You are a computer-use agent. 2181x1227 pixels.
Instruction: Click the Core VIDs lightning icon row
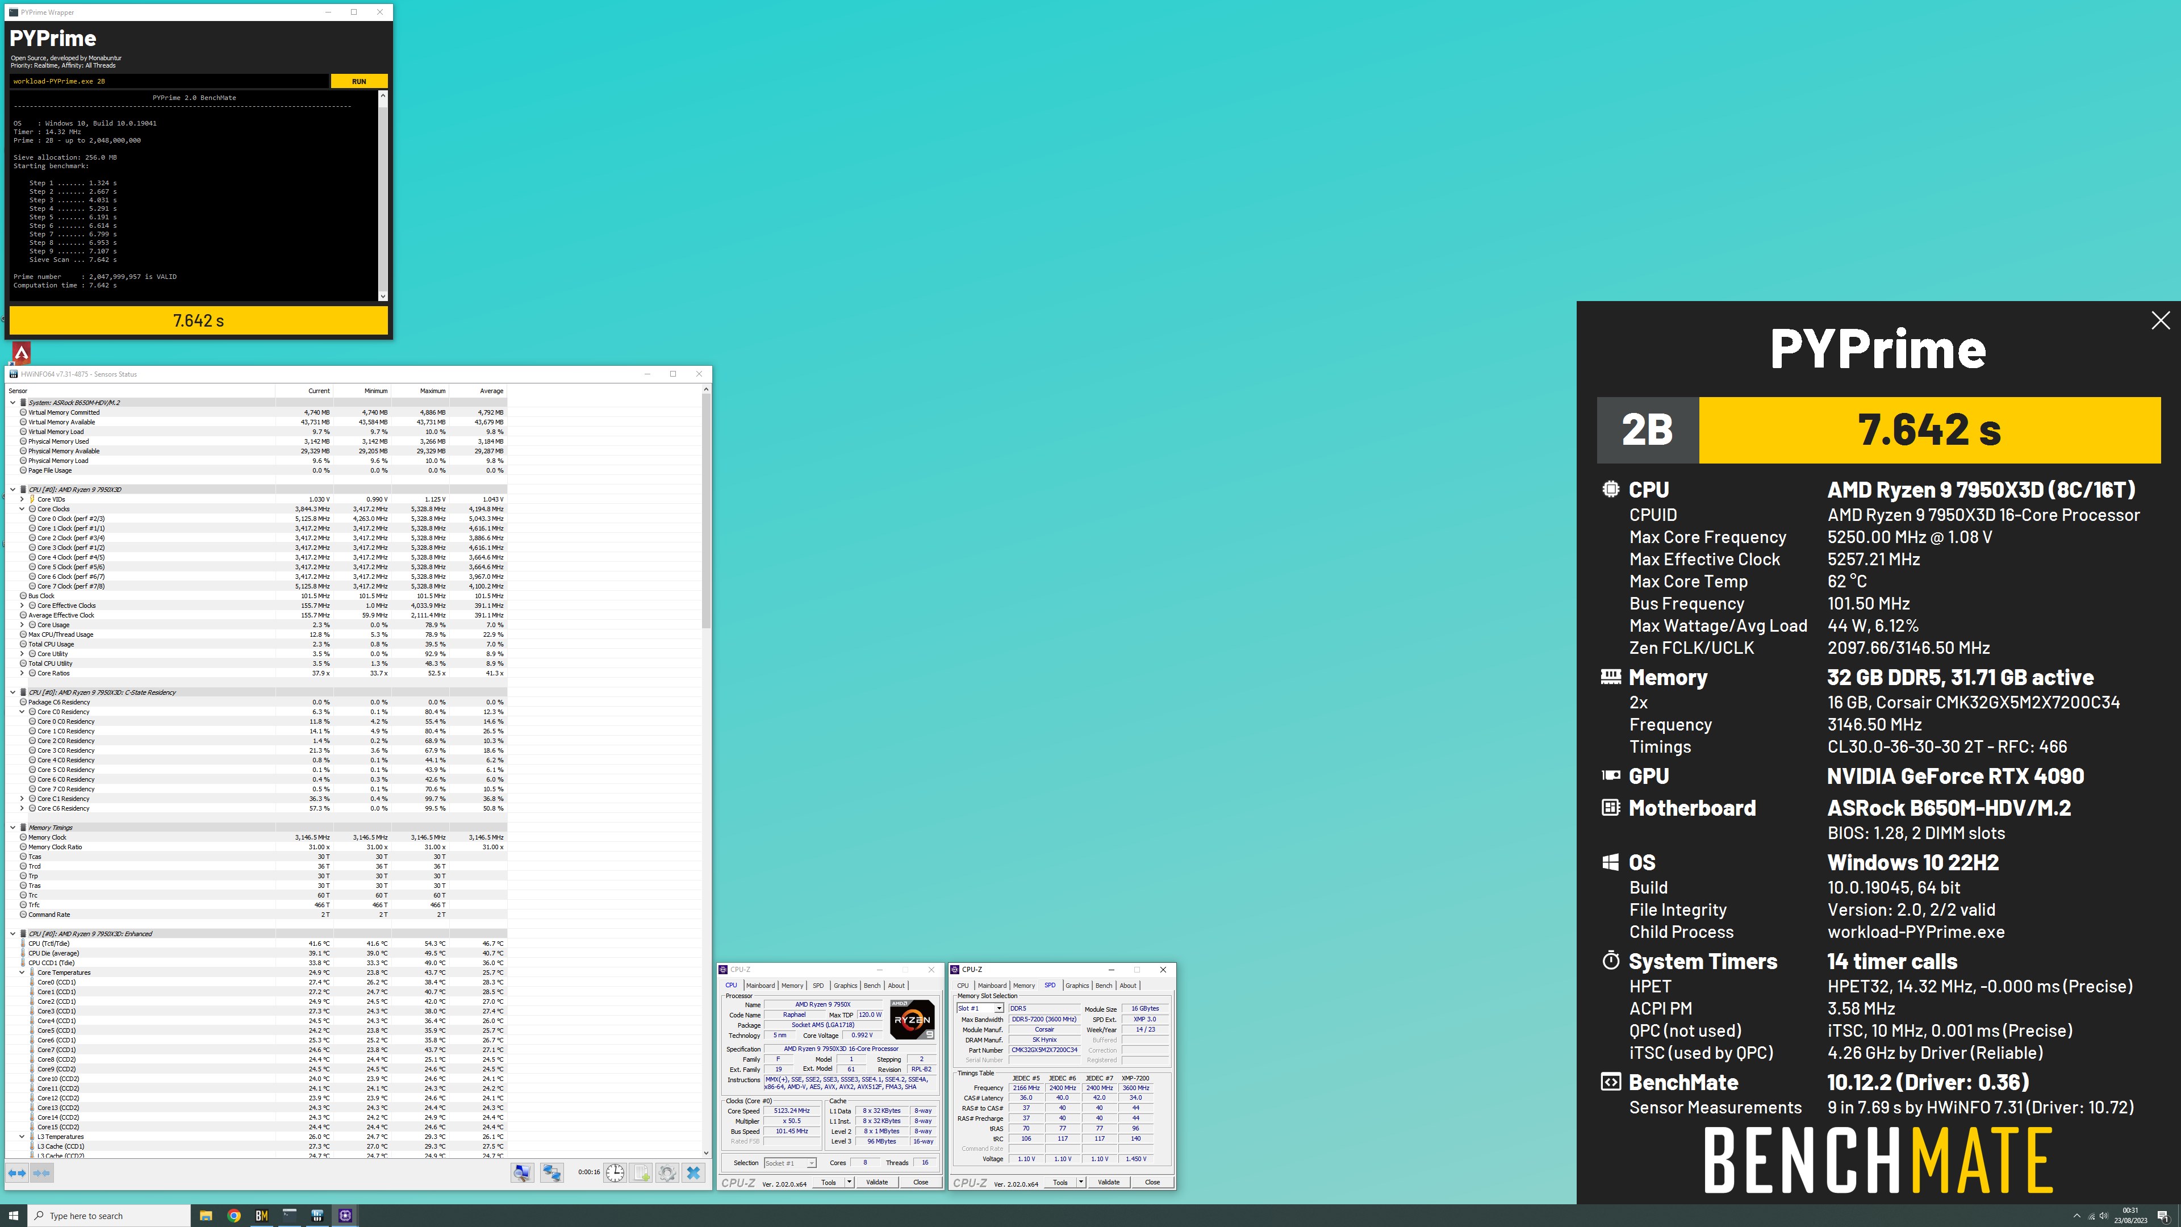(x=257, y=499)
